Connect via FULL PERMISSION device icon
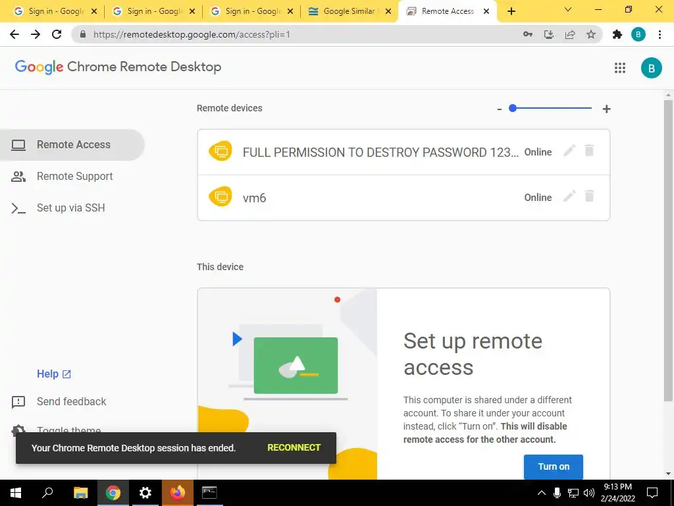Image resolution: width=674 pixels, height=506 pixels. click(x=220, y=151)
